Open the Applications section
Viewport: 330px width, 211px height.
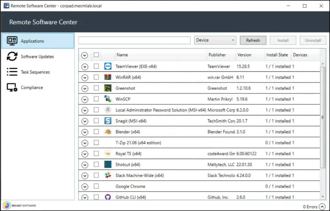(x=38, y=41)
